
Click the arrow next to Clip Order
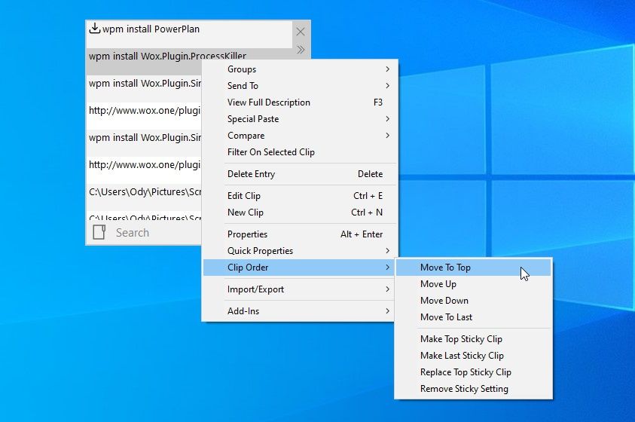click(388, 268)
